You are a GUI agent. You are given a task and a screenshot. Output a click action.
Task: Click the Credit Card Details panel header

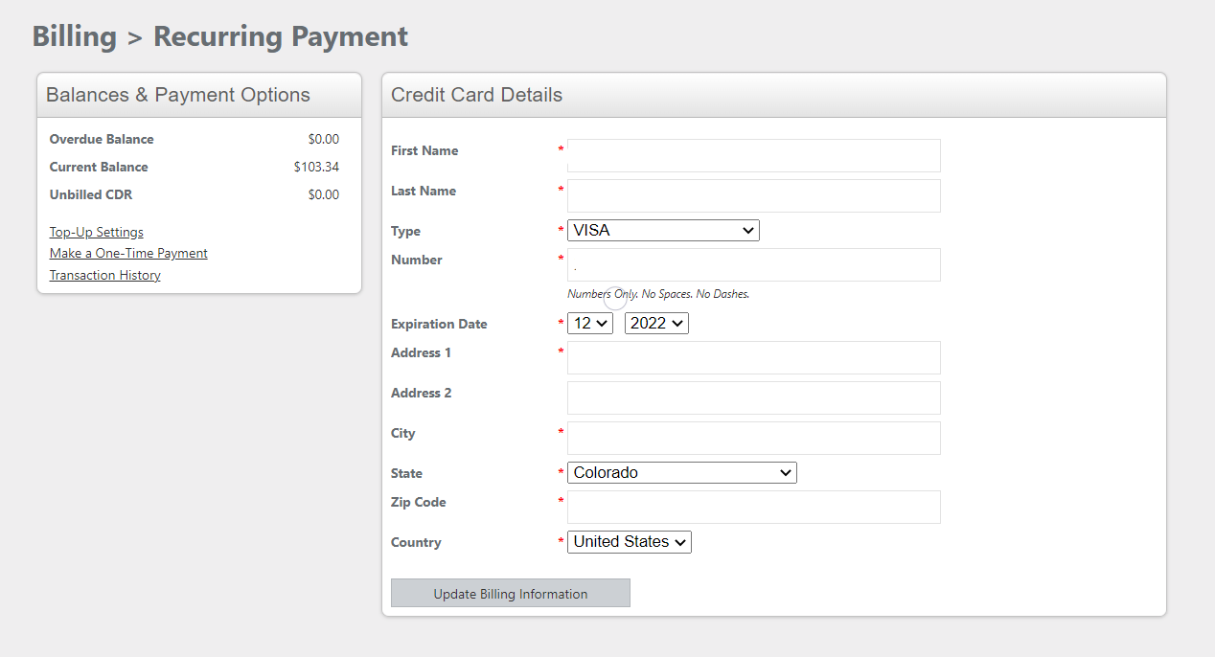pyautogui.click(x=476, y=95)
